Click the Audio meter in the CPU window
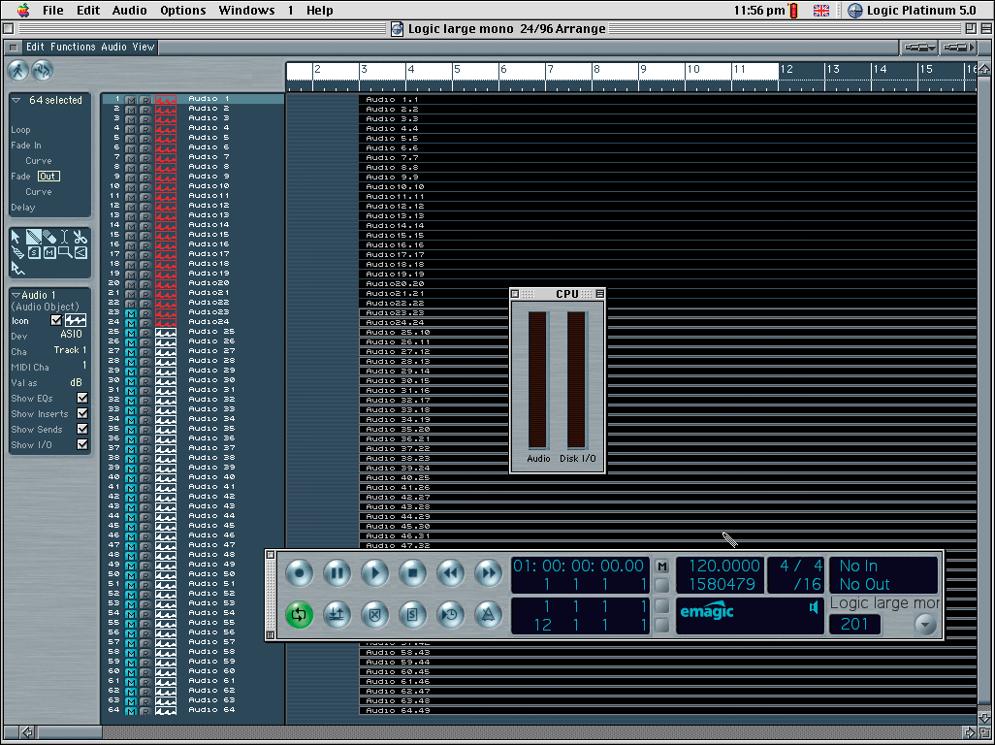 pos(538,380)
